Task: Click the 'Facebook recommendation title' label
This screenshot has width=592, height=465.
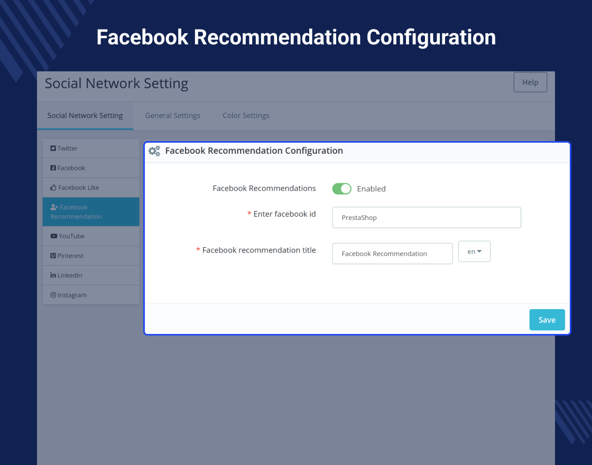Action: (259, 250)
